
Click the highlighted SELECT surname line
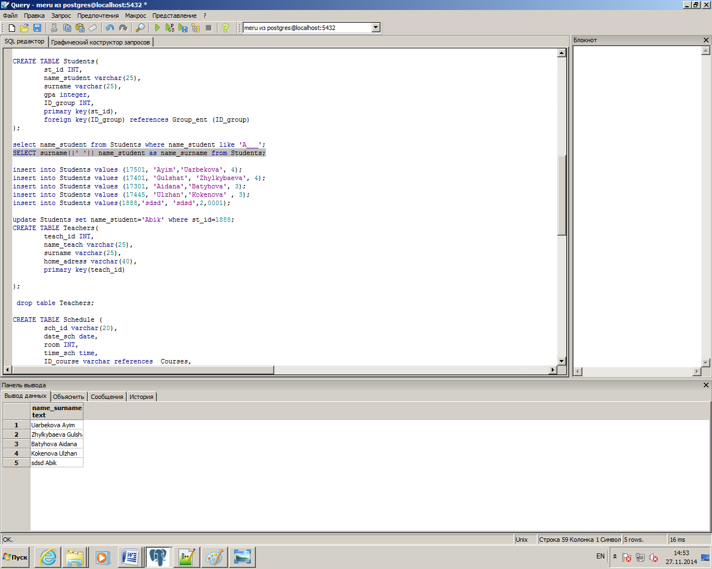coord(139,153)
